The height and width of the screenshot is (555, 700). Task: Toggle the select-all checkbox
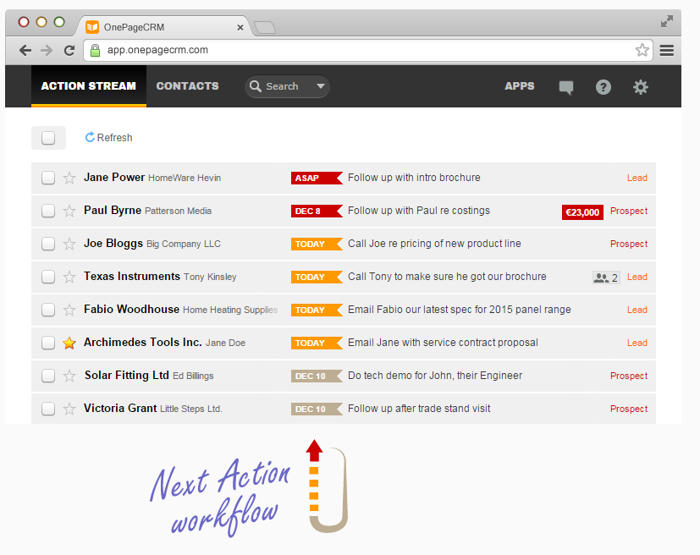[x=48, y=138]
